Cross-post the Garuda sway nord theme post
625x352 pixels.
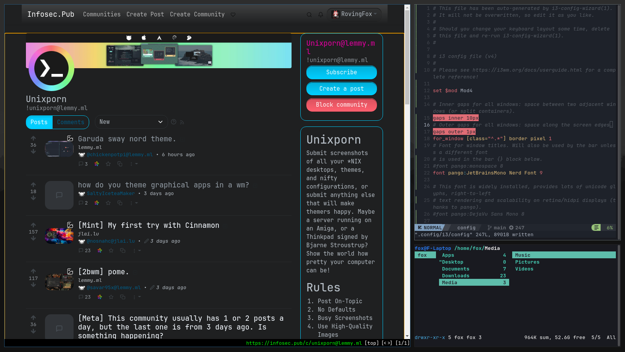click(x=120, y=164)
